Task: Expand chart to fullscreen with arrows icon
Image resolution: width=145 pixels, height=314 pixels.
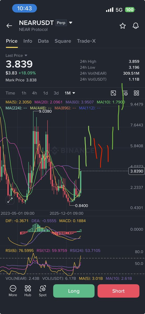Action: click(x=10, y=200)
